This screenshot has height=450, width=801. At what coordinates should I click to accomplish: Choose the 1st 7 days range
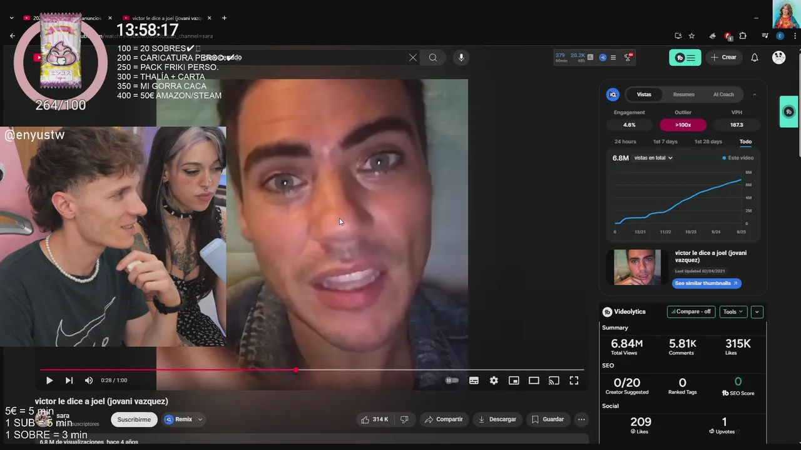point(665,141)
